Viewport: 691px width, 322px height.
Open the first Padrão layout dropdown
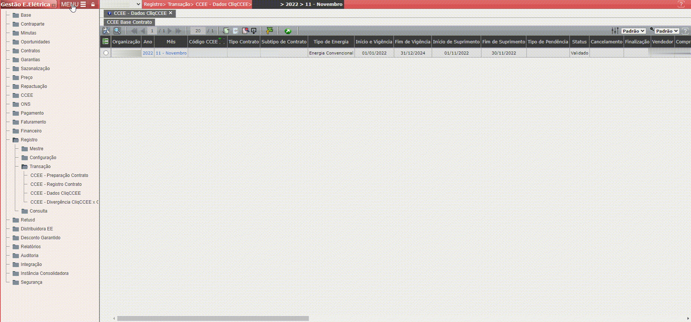click(633, 31)
